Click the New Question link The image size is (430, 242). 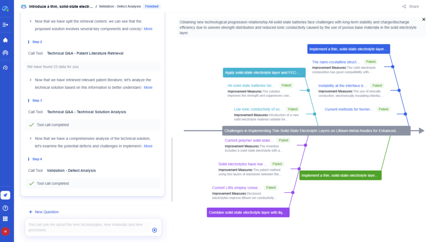coord(44,212)
